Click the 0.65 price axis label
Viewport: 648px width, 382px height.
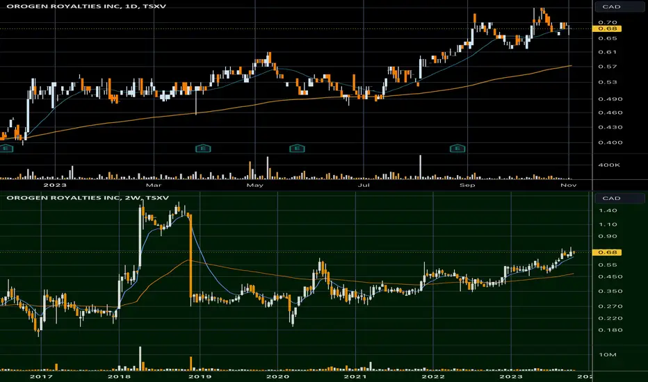(608, 38)
